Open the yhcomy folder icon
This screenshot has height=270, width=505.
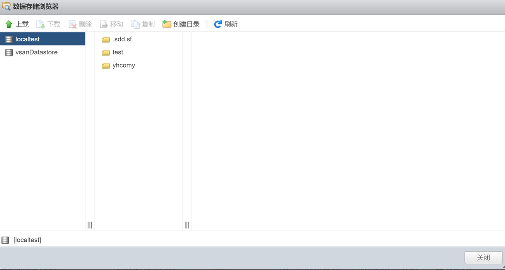pos(106,66)
